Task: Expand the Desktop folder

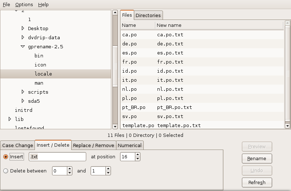Action: 23,28
